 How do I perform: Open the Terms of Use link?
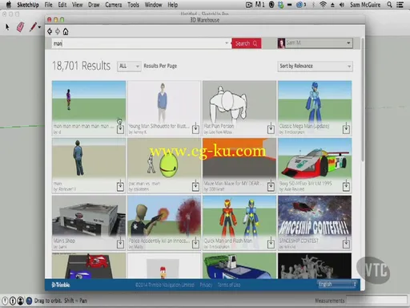(x=229, y=285)
